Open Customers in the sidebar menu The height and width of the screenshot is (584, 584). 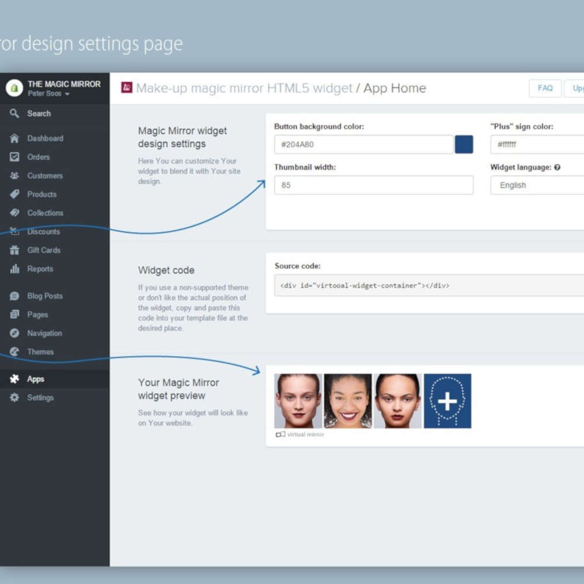click(x=44, y=176)
